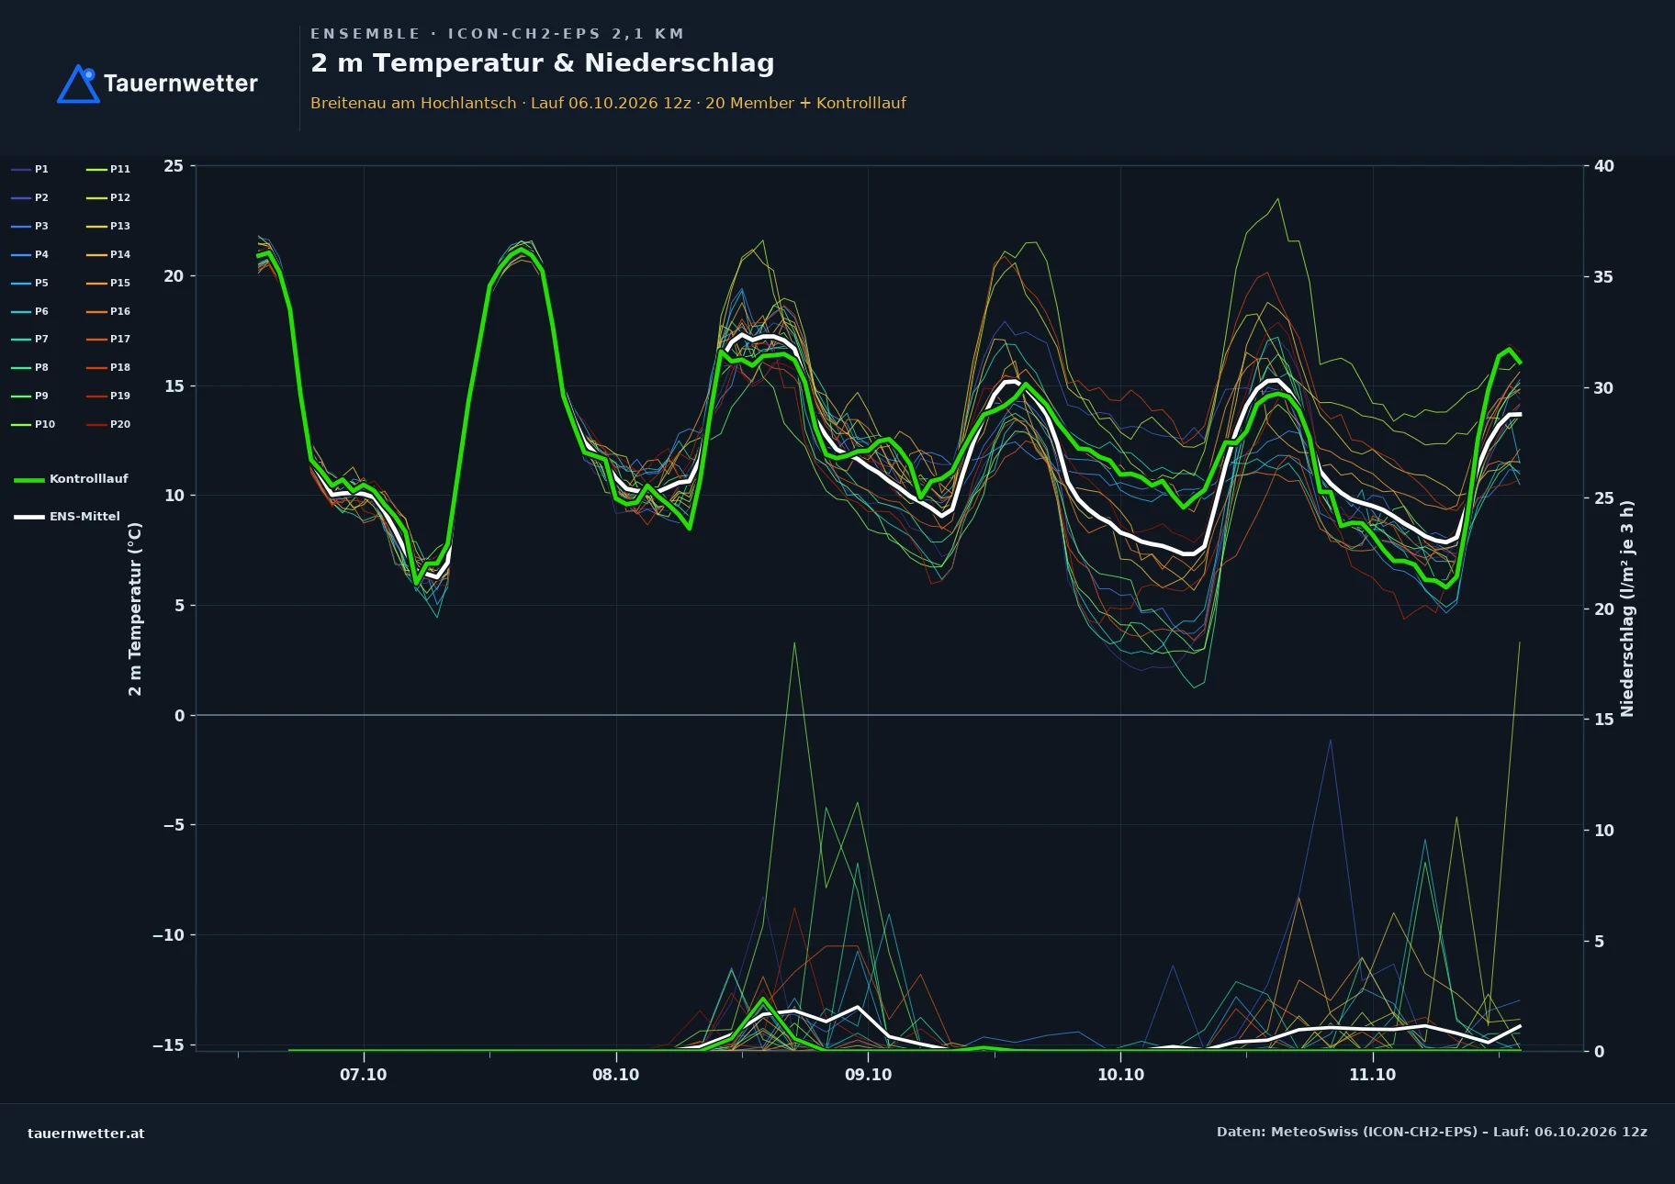
Task: Click the Tauernwetter mountain logo icon
Action: [79, 84]
